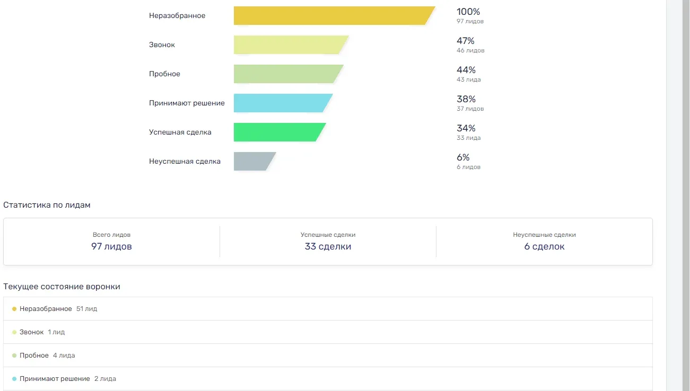The image size is (690, 391).
Task: Click the Звонок funnel label
Action: [x=162, y=45]
